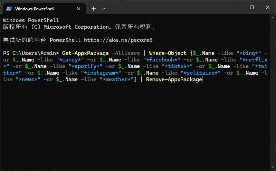The width and height of the screenshot is (276, 171).
Task: Click the -AllUsers parameter text
Action: tap(126, 53)
